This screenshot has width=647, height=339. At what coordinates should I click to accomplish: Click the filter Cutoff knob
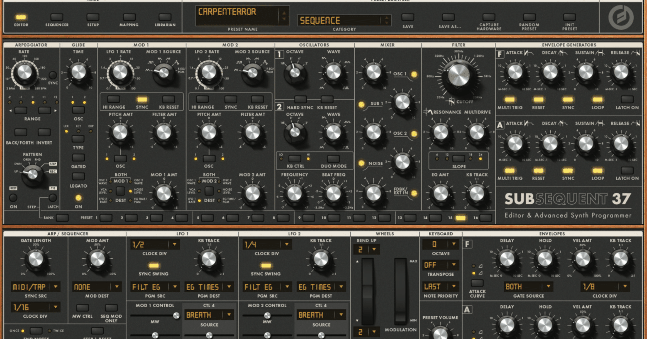458,75
